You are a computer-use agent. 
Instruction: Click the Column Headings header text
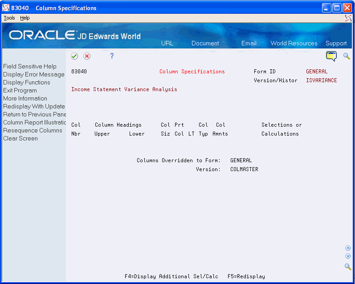coord(118,125)
